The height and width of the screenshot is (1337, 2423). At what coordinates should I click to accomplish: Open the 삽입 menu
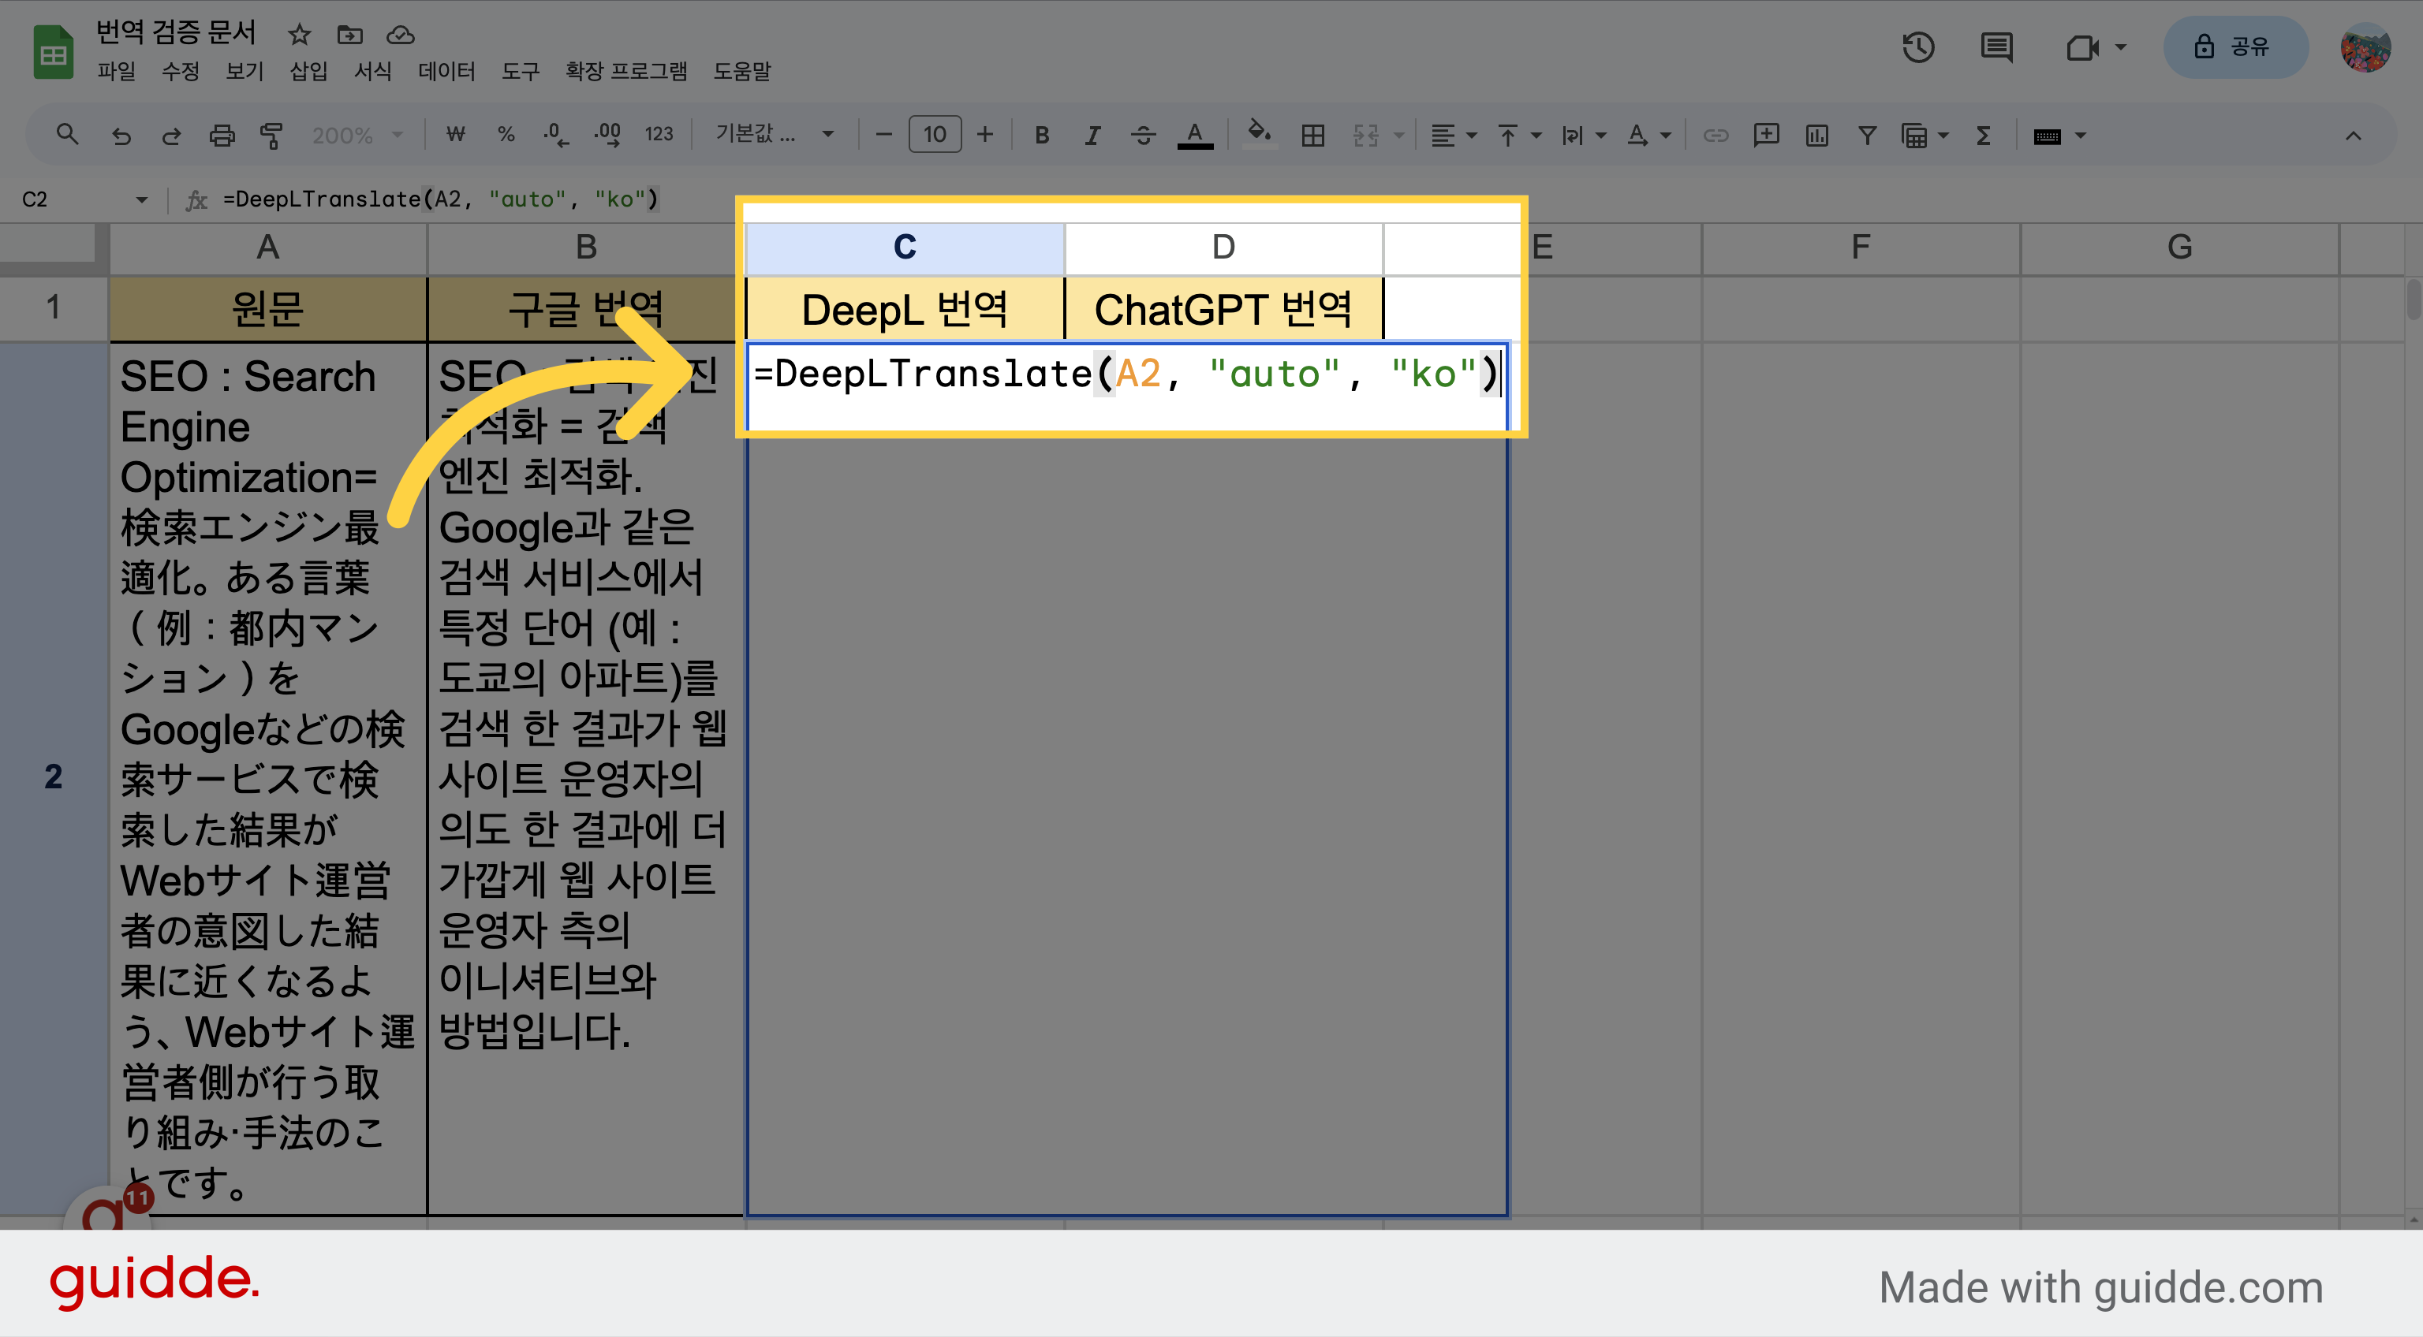(308, 72)
